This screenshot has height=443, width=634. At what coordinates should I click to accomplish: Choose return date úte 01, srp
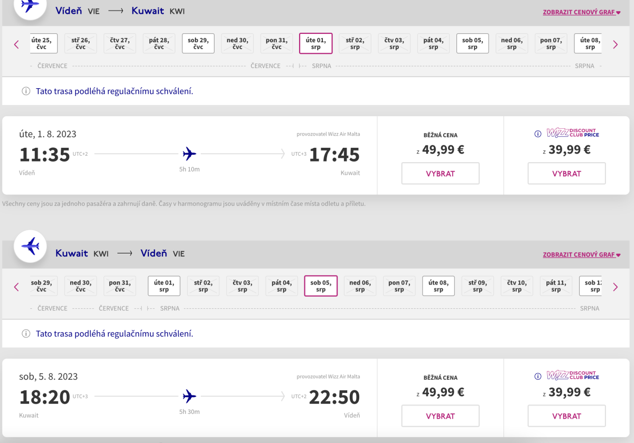coord(164,286)
